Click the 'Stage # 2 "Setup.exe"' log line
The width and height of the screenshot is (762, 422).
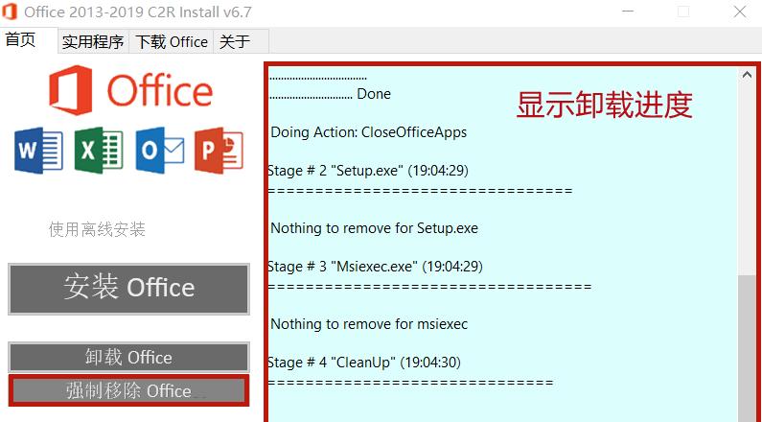(x=368, y=171)
